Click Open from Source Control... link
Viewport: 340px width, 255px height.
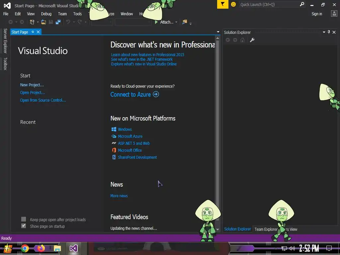[43, 100]
